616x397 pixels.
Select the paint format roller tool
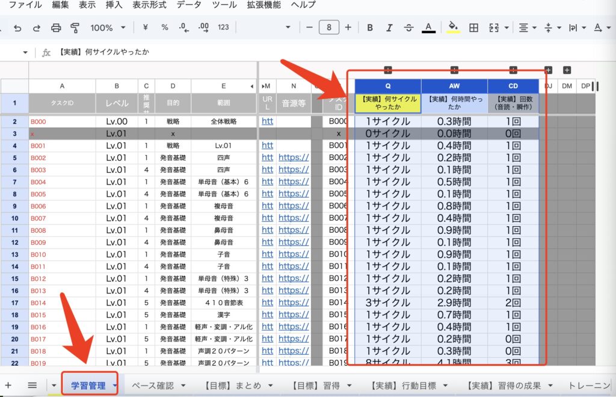(75, 28)
